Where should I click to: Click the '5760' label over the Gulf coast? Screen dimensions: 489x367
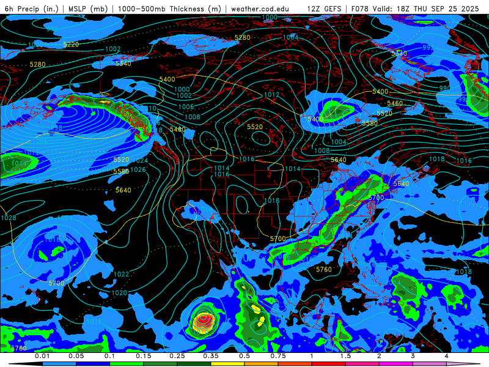[324, 269]
